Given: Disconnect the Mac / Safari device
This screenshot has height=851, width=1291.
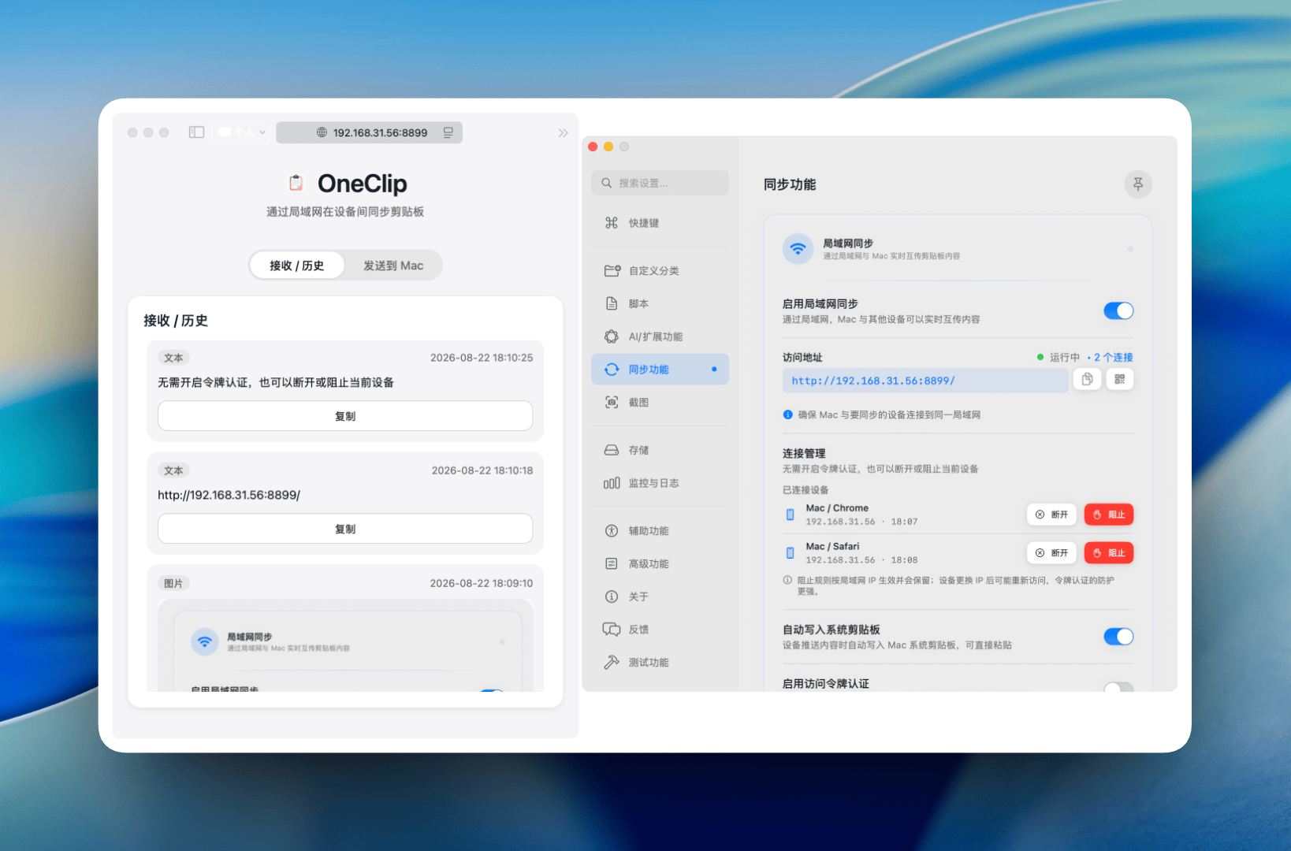Looking at the screenshot, I should (x=1051, y=553).
